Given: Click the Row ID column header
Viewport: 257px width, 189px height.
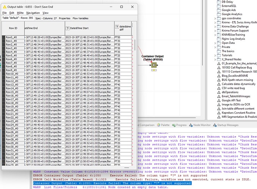Looking at the screenshot, I should coord(13,28).
